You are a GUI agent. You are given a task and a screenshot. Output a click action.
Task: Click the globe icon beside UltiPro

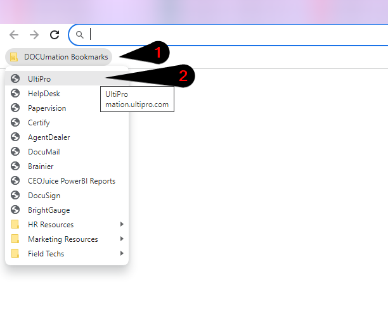coord(15,78)
